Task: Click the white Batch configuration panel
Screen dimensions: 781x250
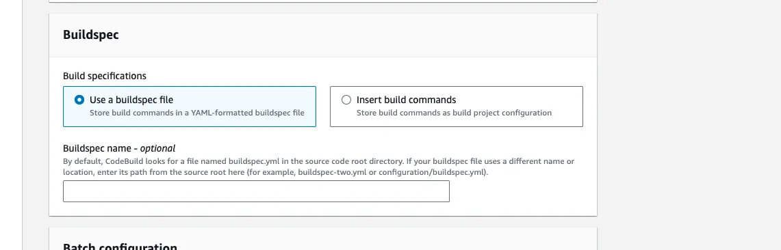Action: coord(323,238)
